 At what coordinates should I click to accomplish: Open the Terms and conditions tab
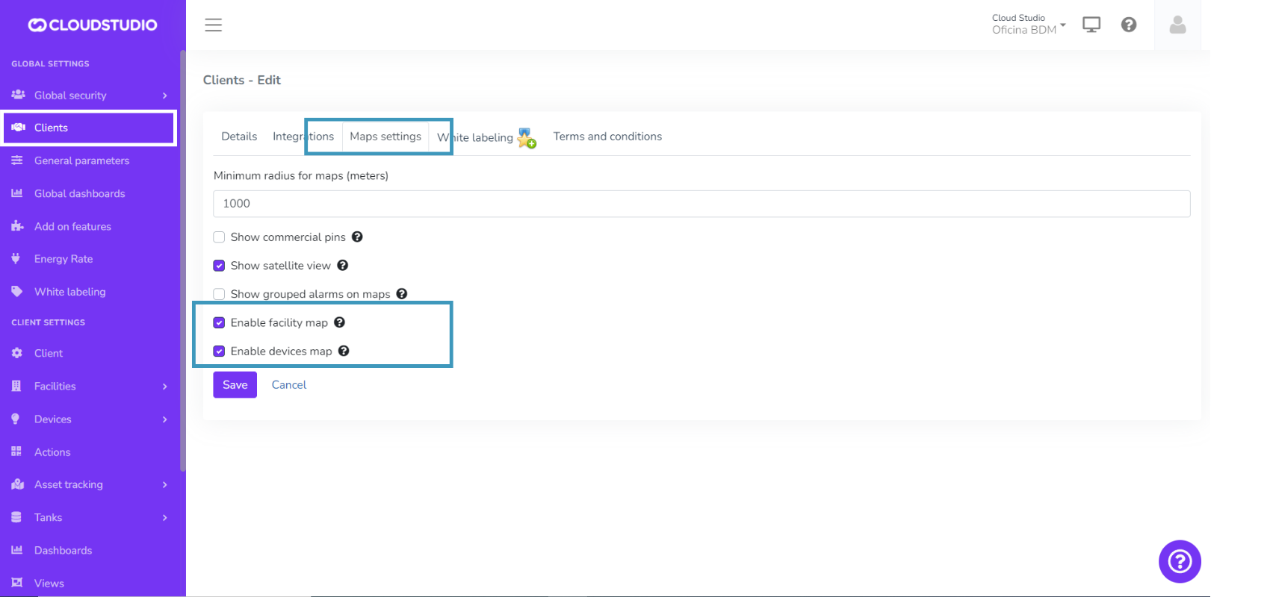tap(607, 137)
